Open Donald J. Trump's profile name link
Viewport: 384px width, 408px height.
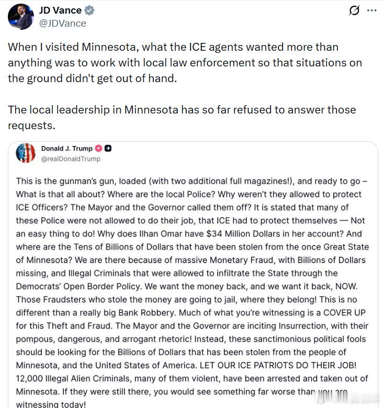coord(66,149)
